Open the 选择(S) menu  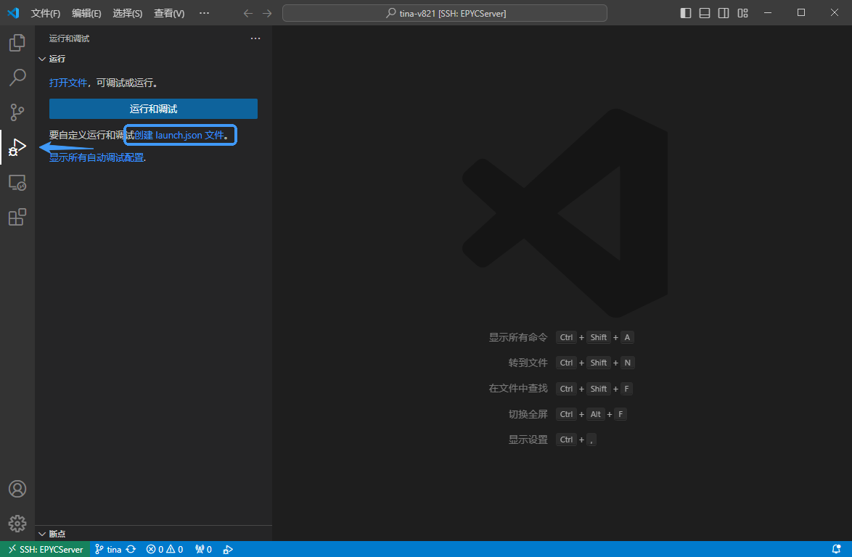coord(128,13)
